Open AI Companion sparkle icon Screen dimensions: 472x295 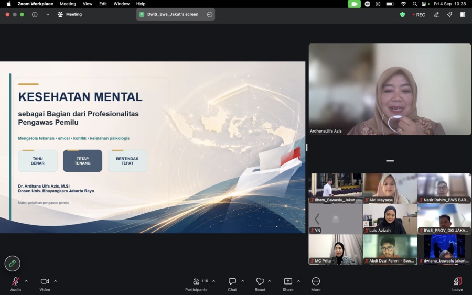coord(449,15)
